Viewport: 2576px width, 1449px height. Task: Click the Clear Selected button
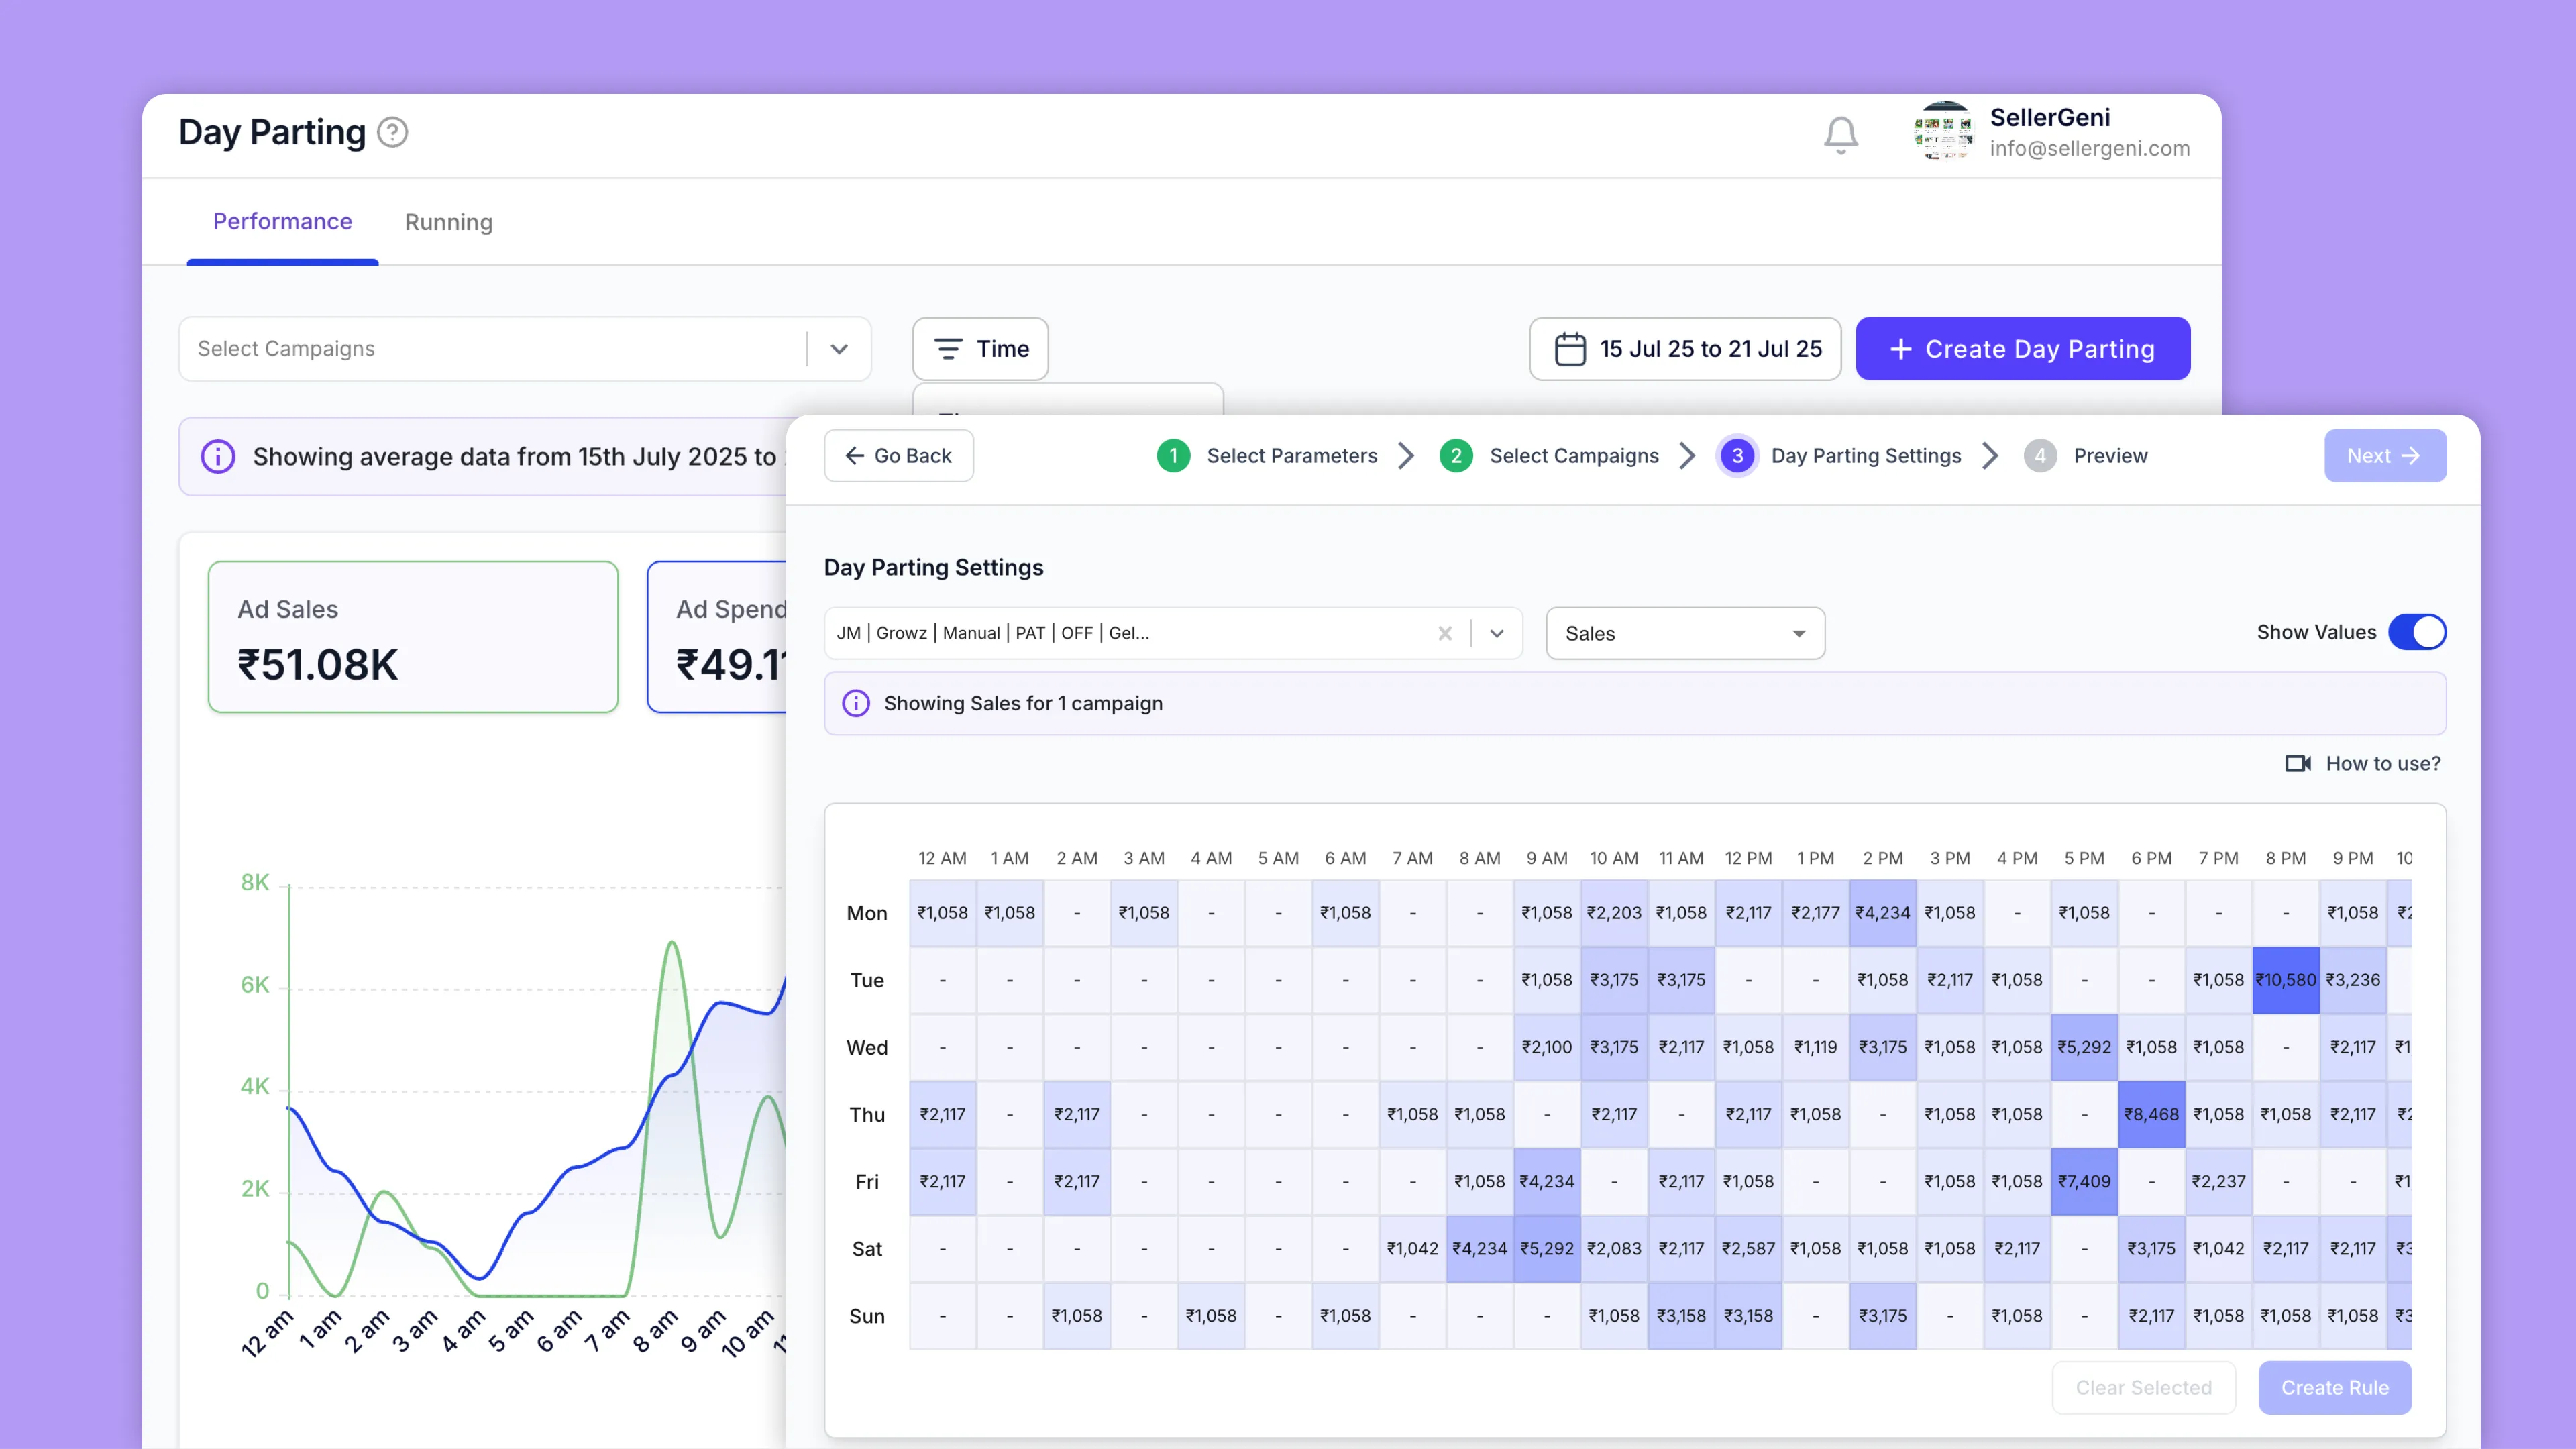coord(2143,1388)
